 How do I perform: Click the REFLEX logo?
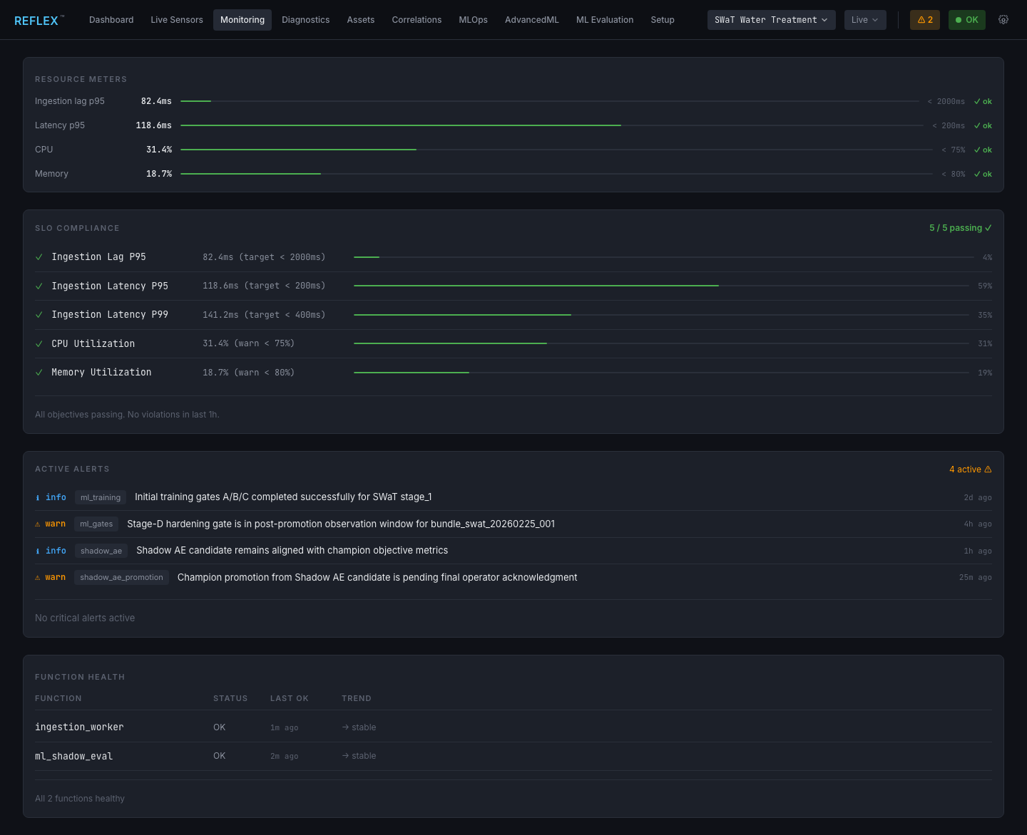click(x=39, y=21)
